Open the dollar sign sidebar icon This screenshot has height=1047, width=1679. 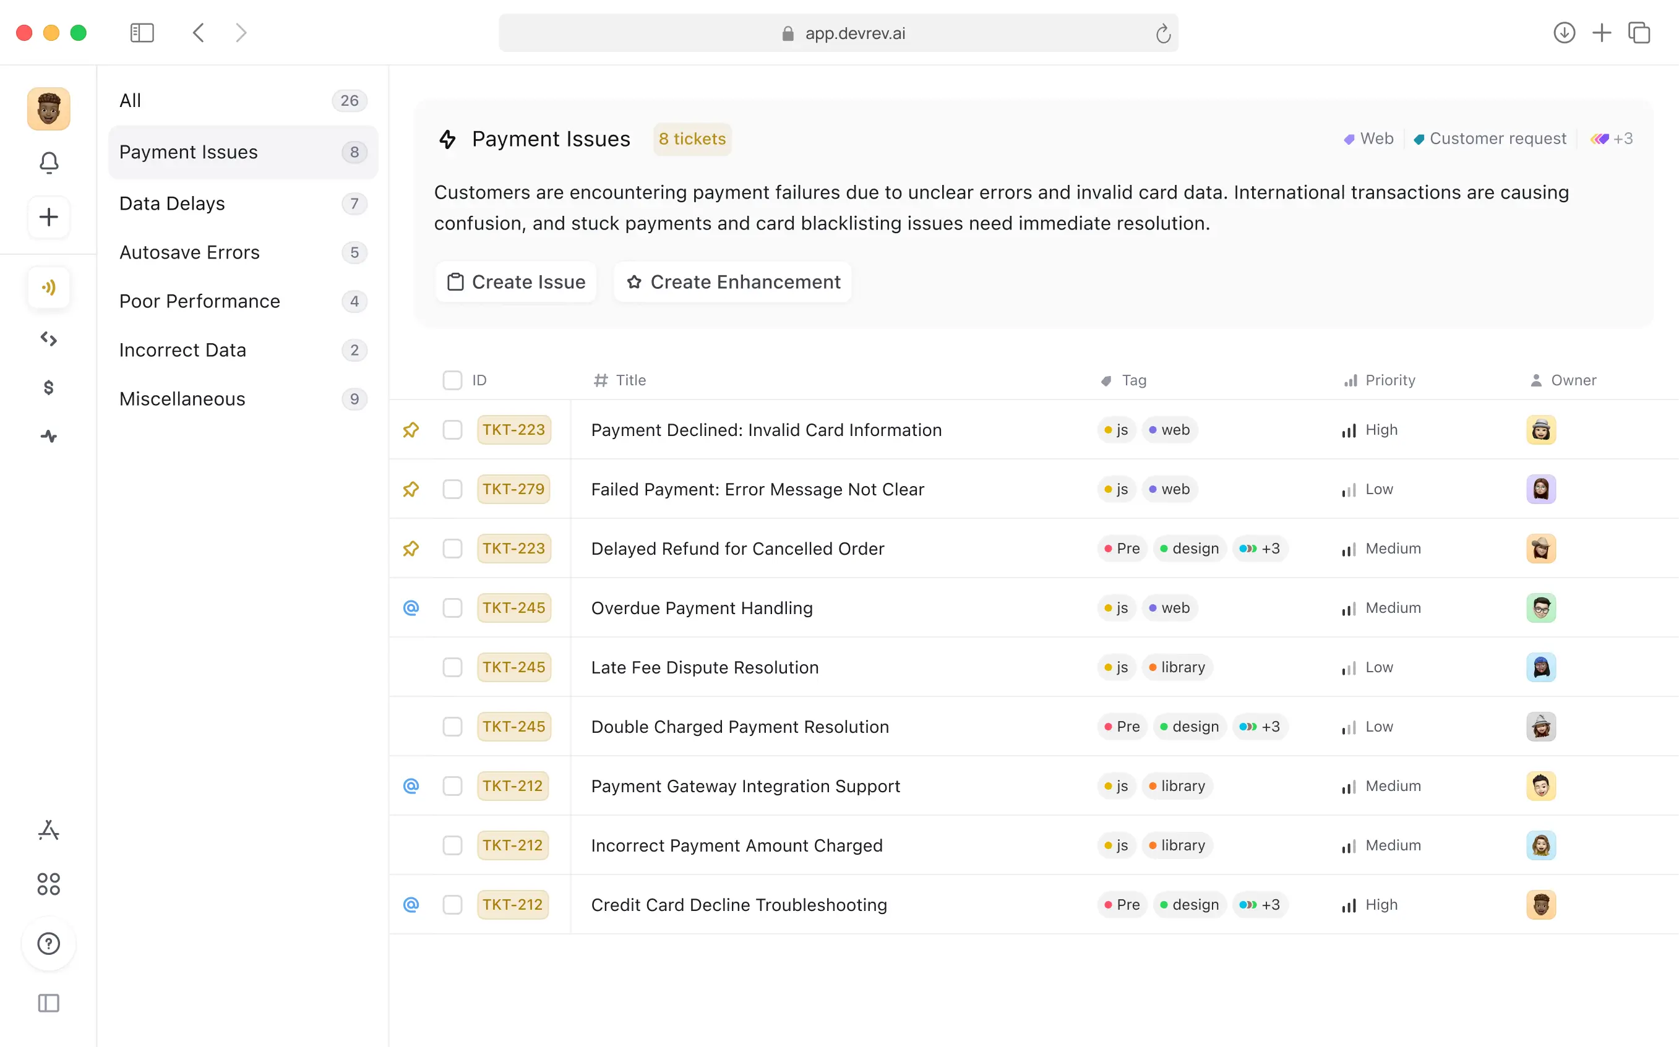48,388
